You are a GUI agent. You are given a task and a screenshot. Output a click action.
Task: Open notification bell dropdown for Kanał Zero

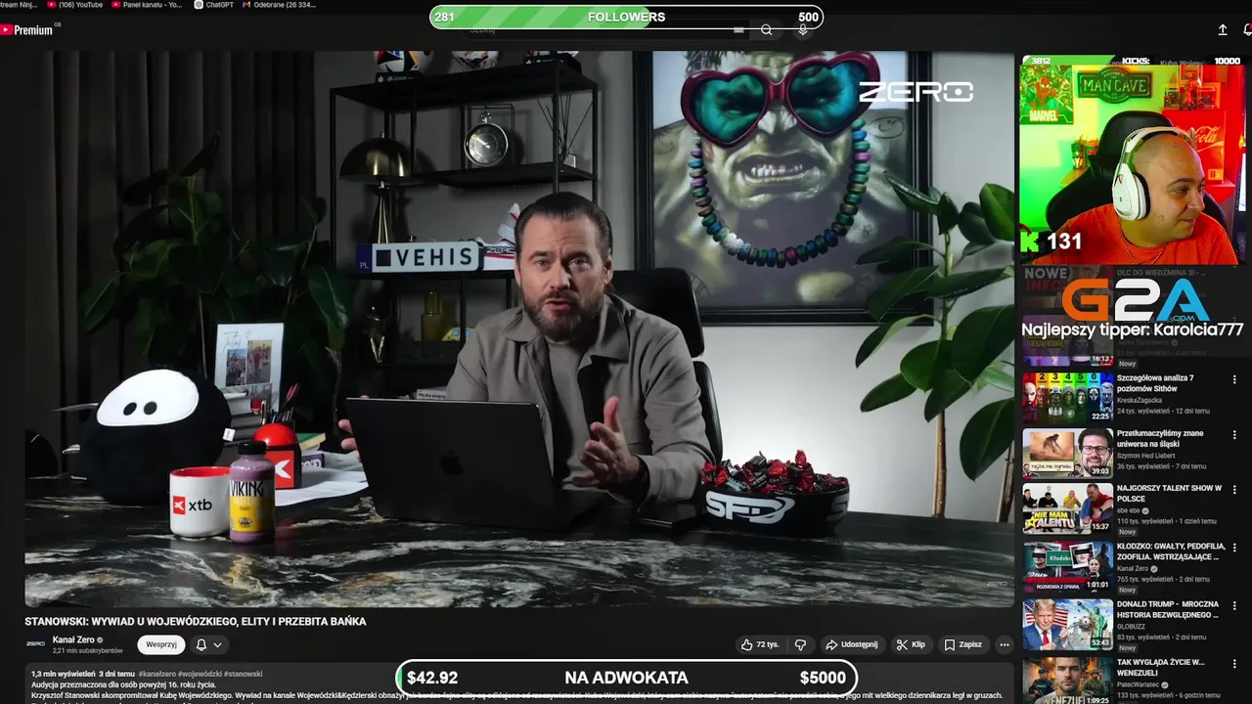point(208,645)
